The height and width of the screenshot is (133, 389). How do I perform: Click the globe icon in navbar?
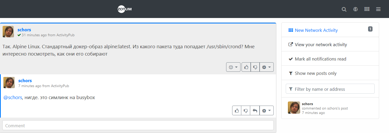click(x=355, y=9)
